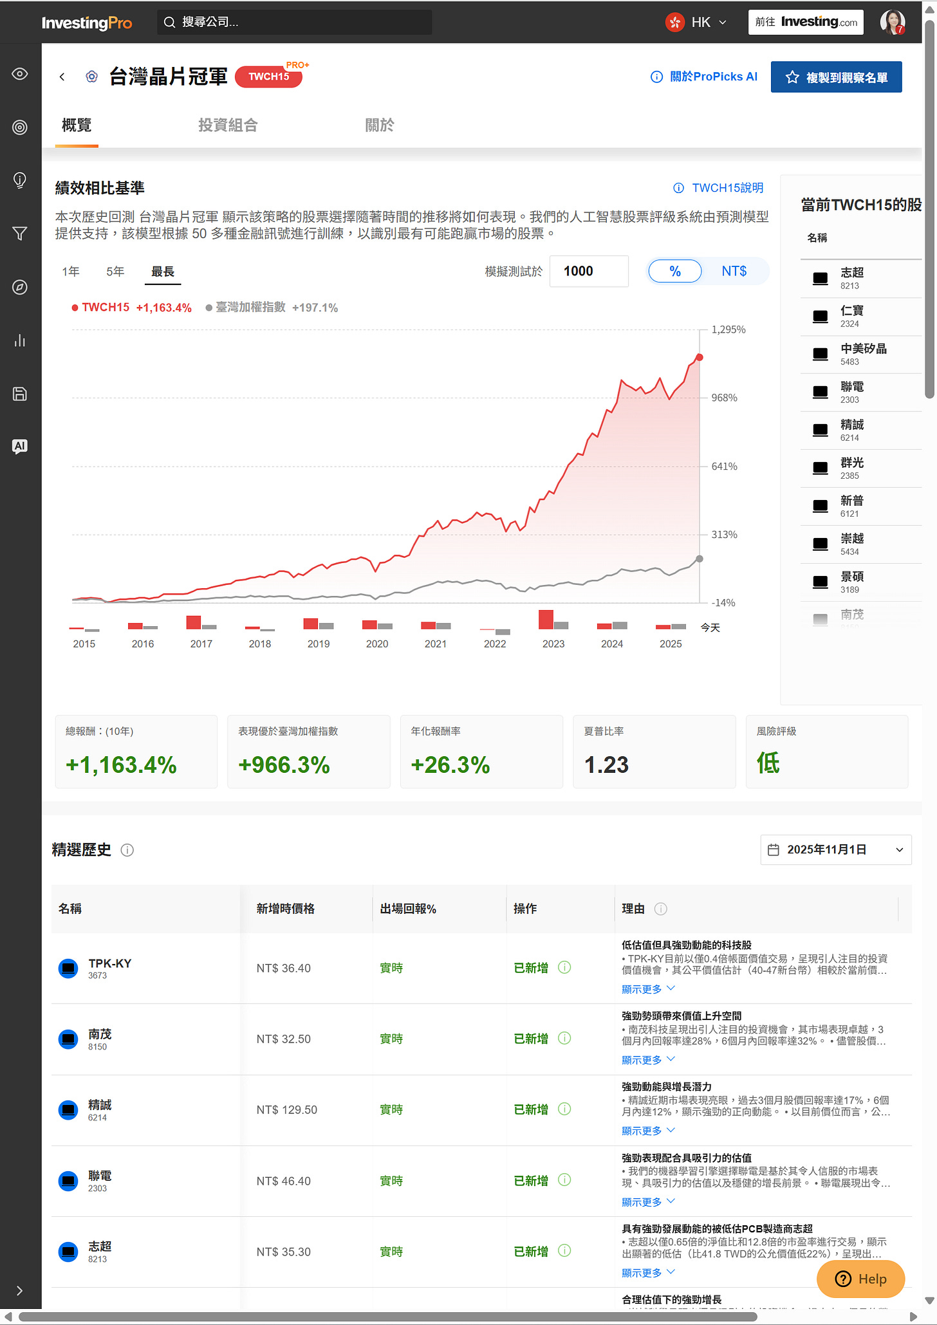Click the chip strategy icon beside title
This screenshot has height=1325, width=937.
[x=92, y=77]
